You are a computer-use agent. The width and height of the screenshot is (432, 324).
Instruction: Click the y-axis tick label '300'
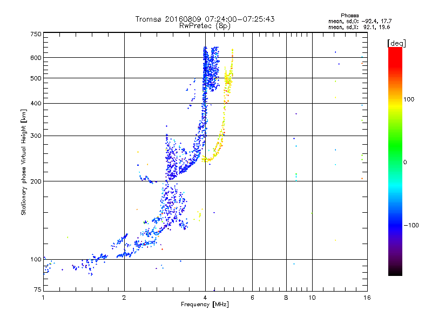pyautogui.click(x=36, y=136)
